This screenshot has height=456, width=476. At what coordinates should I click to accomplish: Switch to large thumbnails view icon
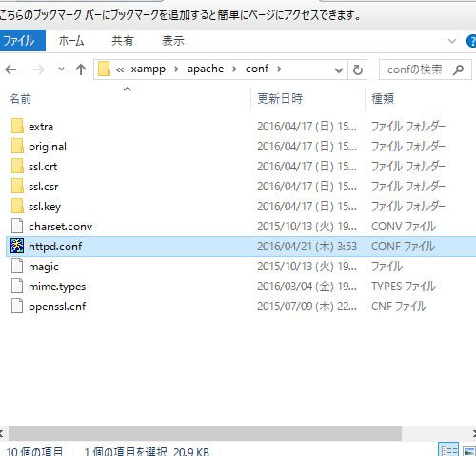pos(469,450)
